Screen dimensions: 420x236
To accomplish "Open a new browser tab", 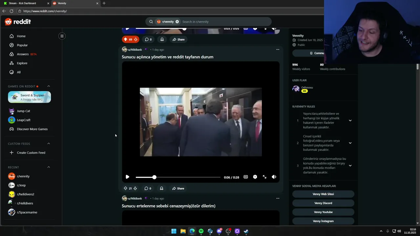I will pos(104,3).
